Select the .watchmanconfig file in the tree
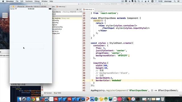The image size is (182, 102). click(57, 27)
